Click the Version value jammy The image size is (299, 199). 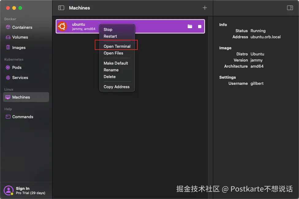coord(256,60)
